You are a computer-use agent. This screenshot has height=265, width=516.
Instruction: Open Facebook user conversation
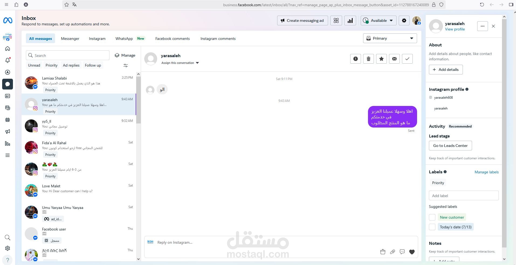[x=79, y=234]
